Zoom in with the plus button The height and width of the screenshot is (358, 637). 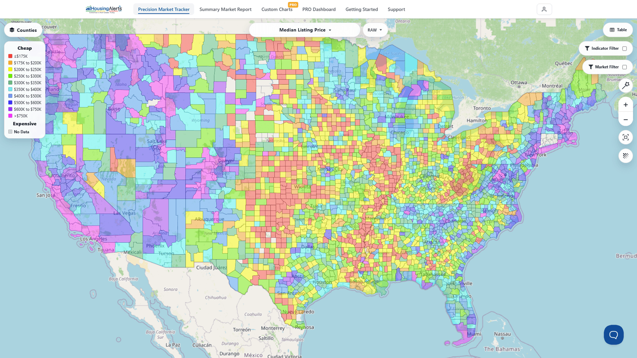pos(626,105)
